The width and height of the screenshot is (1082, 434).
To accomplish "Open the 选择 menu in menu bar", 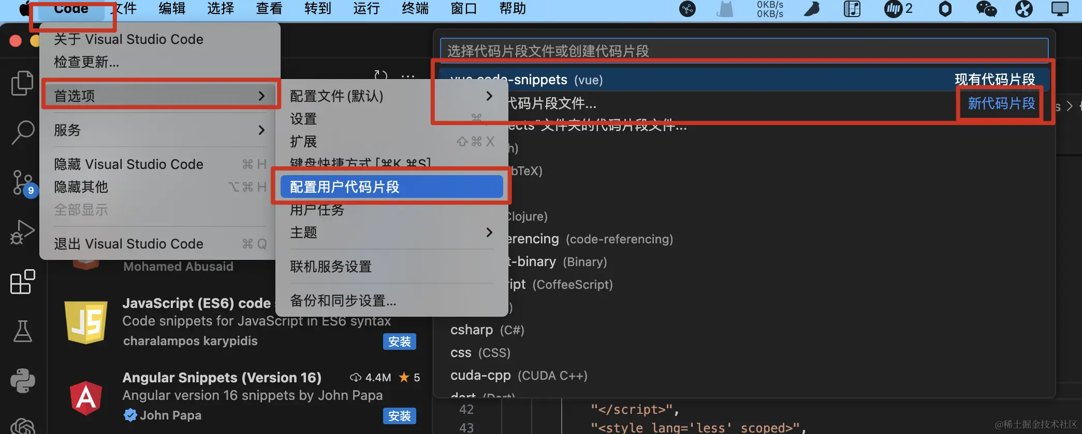I will point(221,9).
